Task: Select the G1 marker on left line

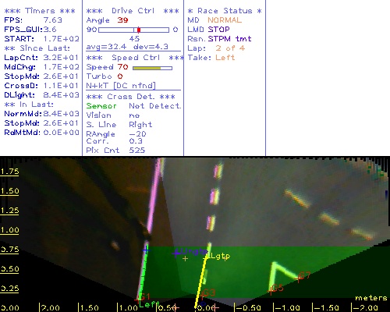Action: (144, 296)
